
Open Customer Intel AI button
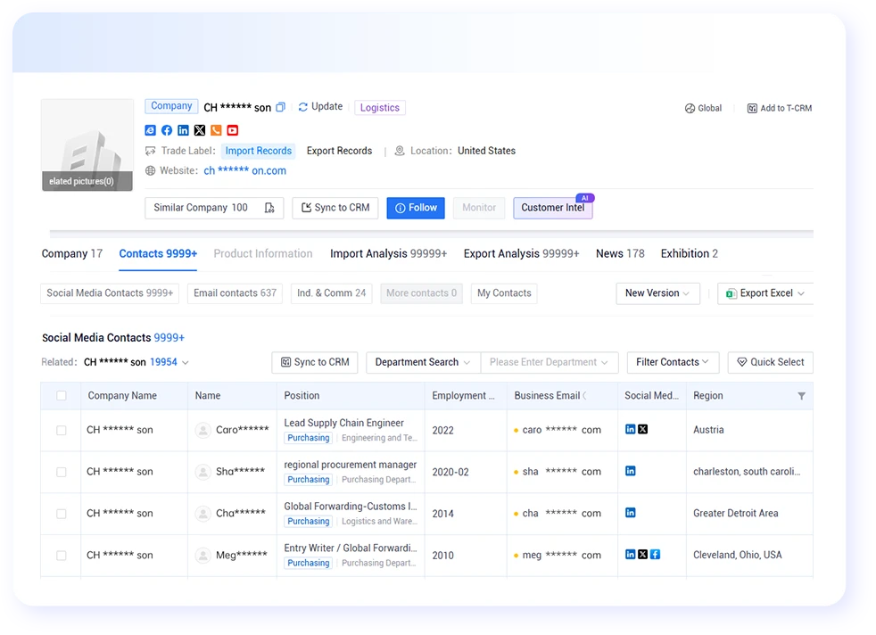point(552,208)
